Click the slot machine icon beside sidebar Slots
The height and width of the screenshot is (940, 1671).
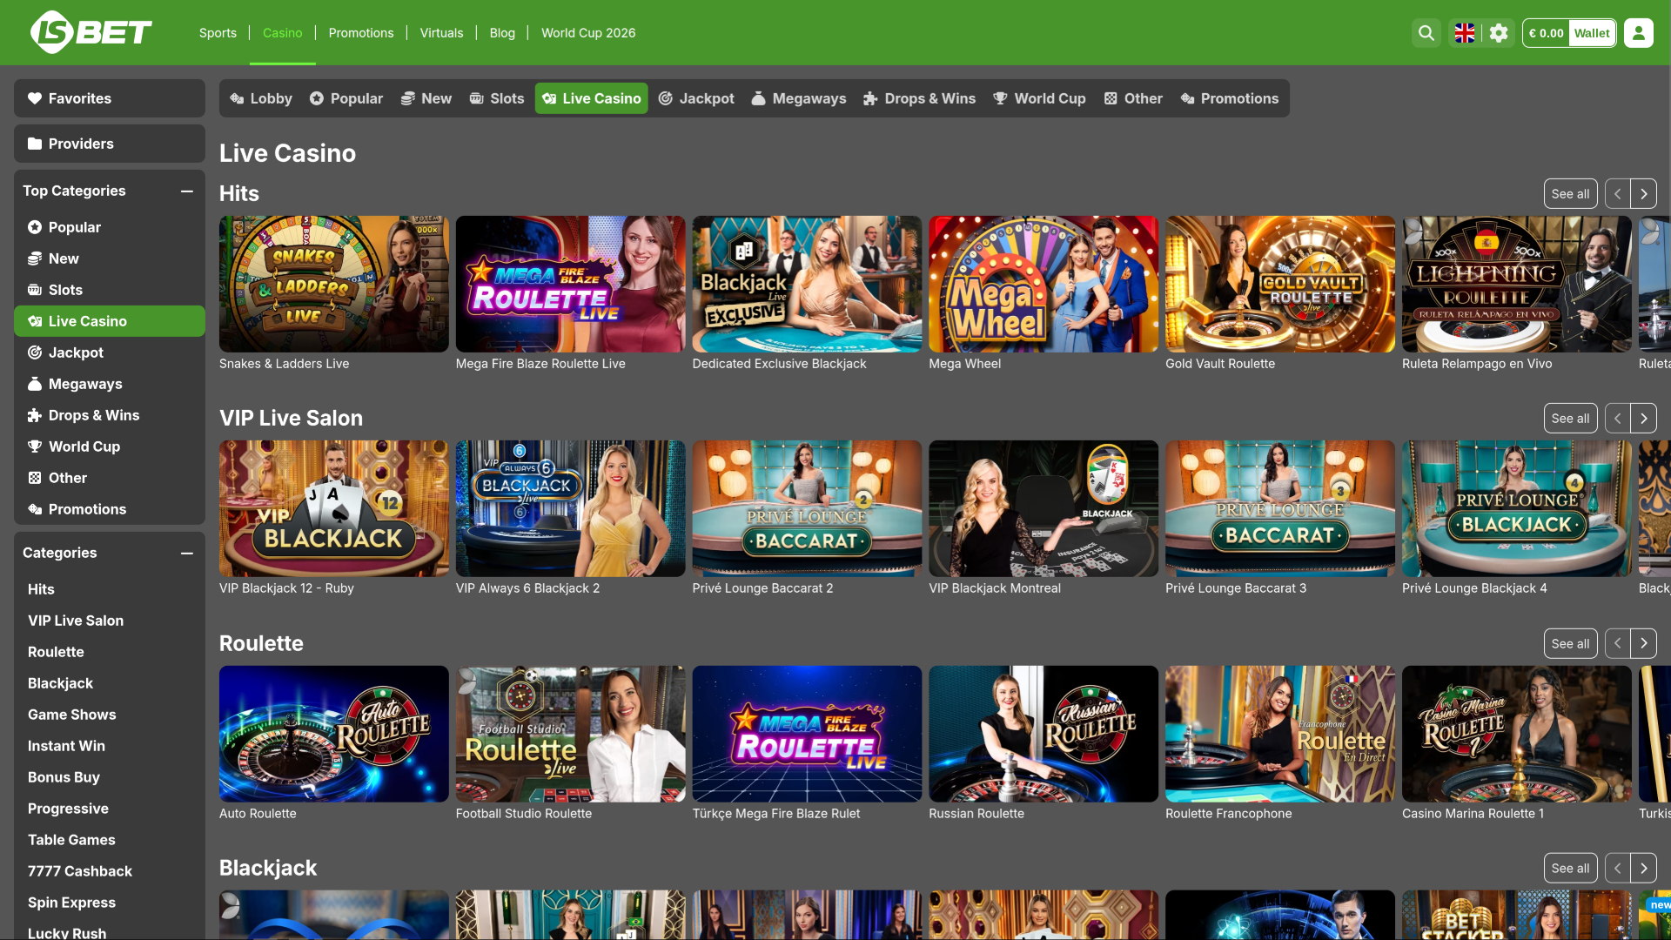35,290
